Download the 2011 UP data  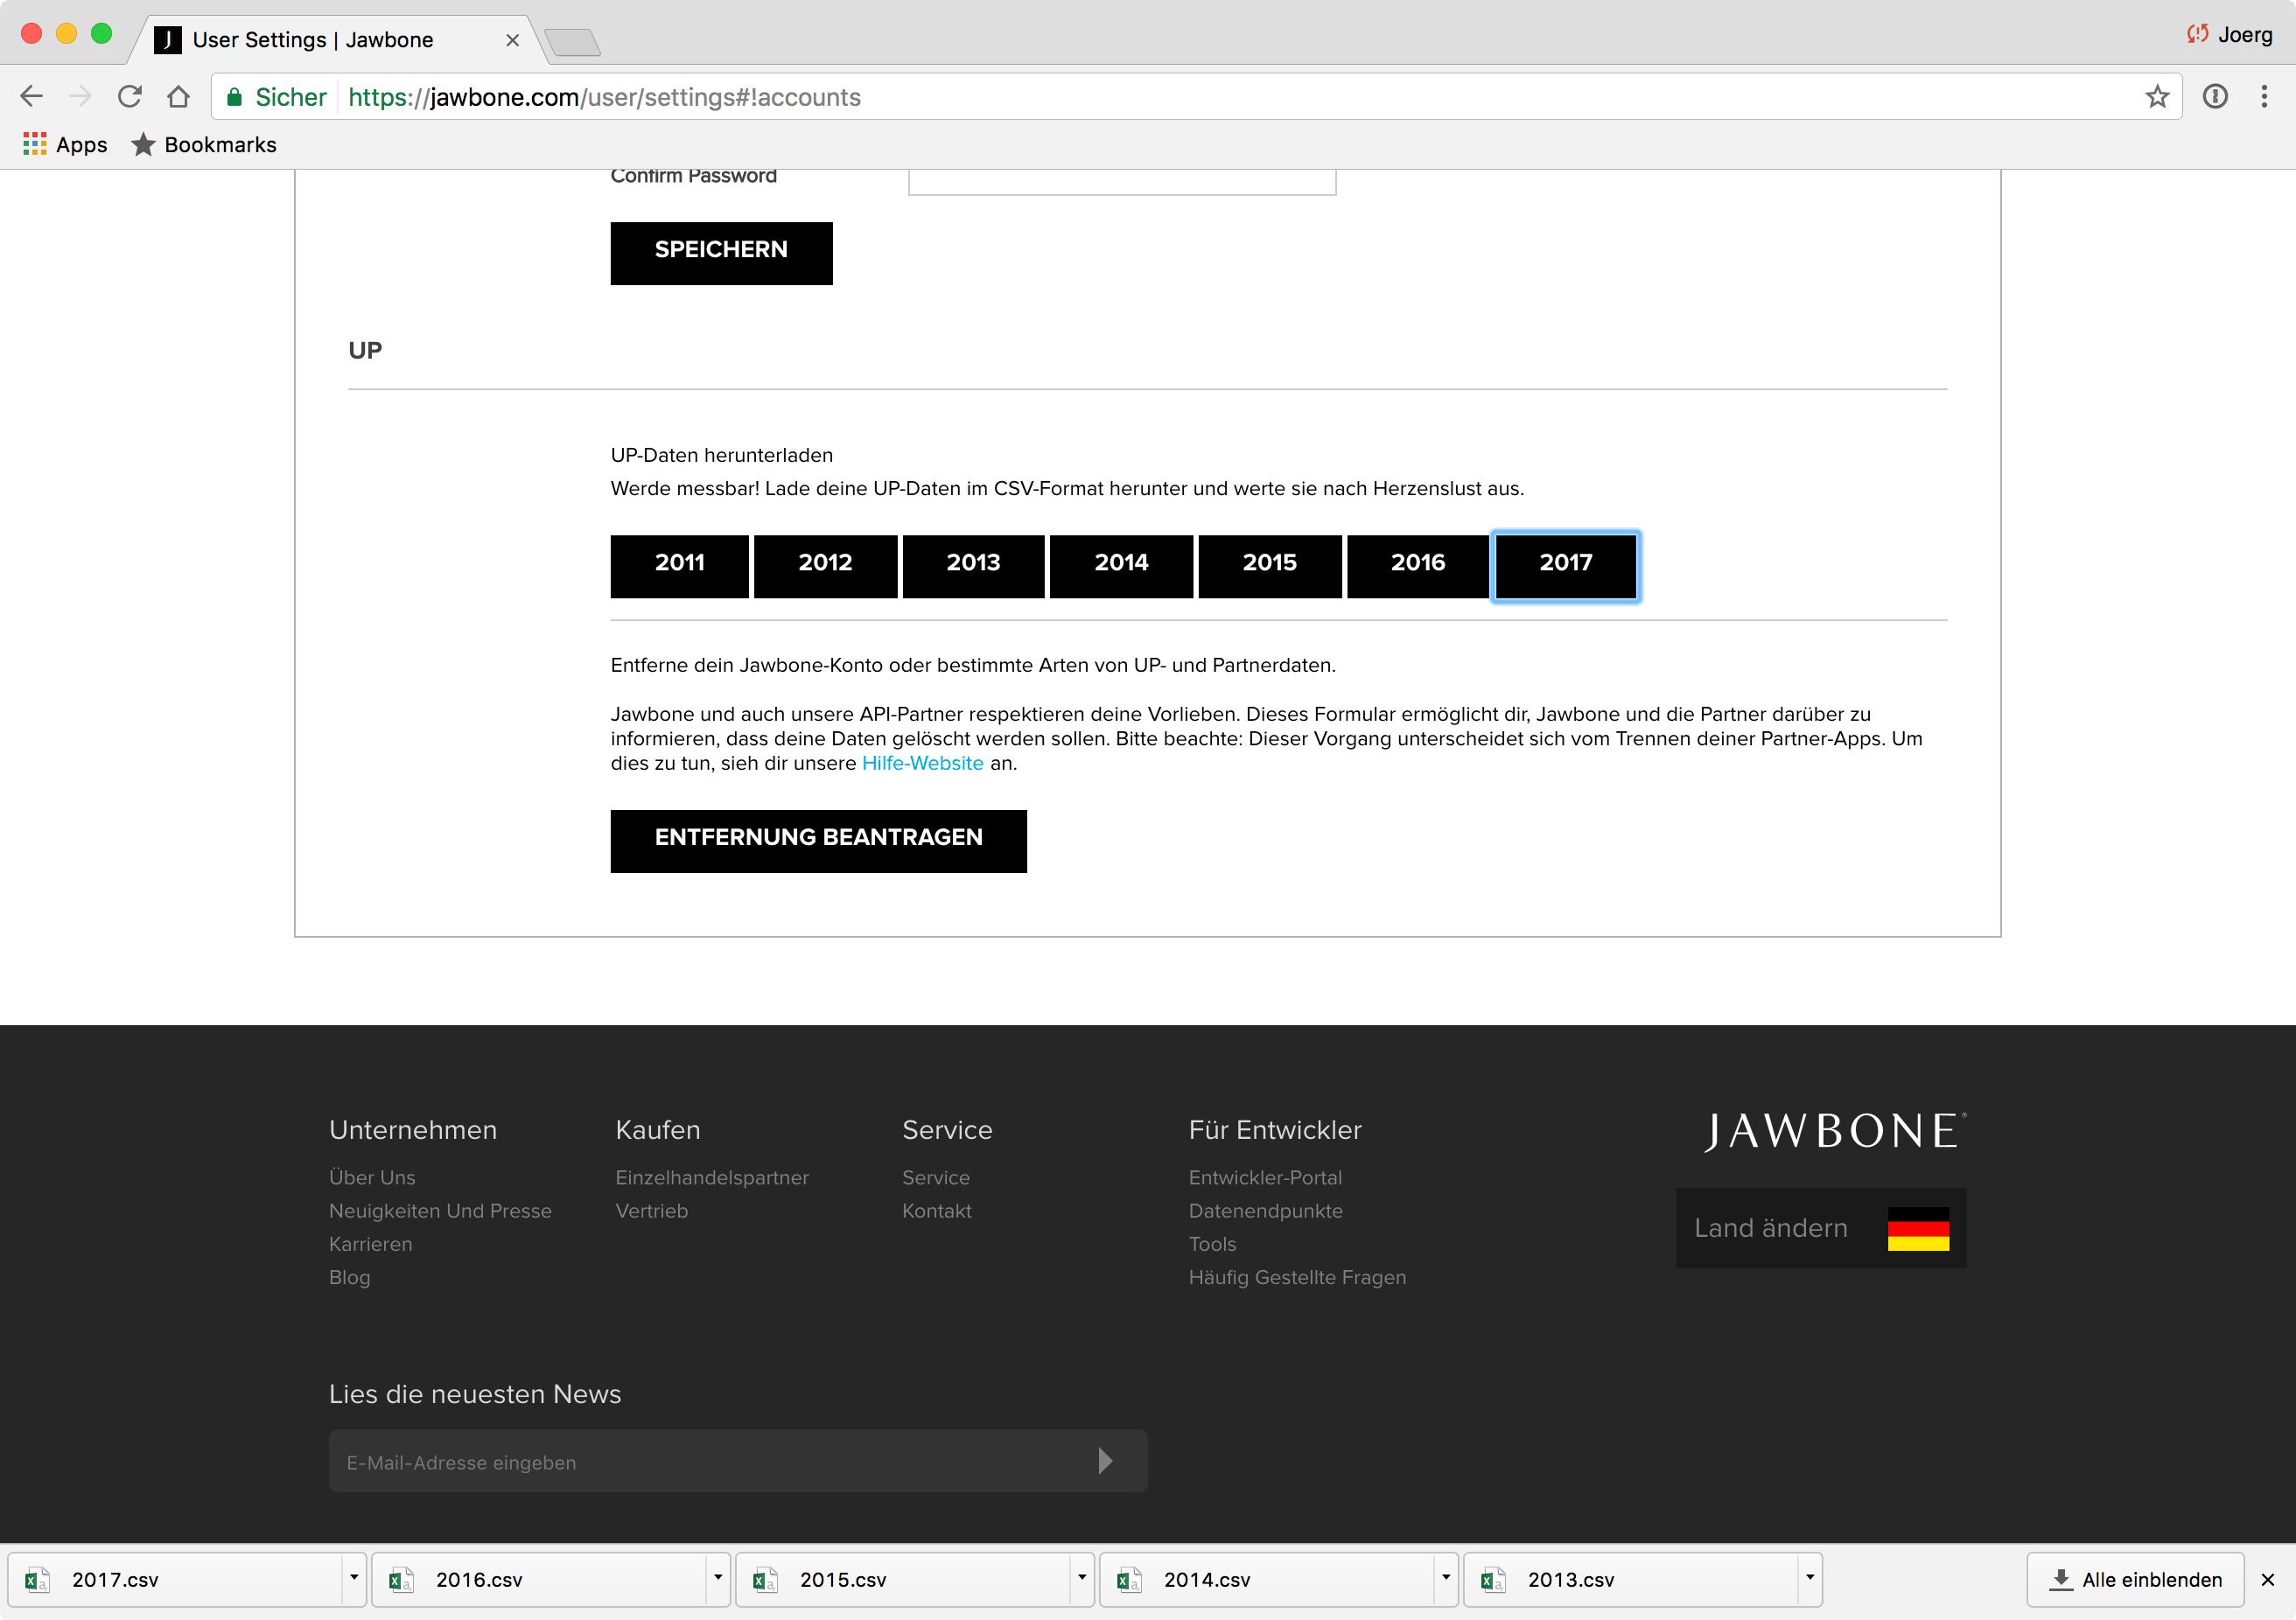(x=680, y=567)
